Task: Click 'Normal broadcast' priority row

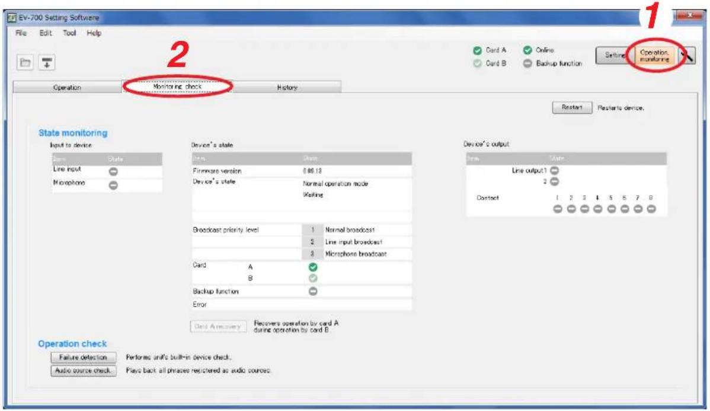Action: click(357, 230)
